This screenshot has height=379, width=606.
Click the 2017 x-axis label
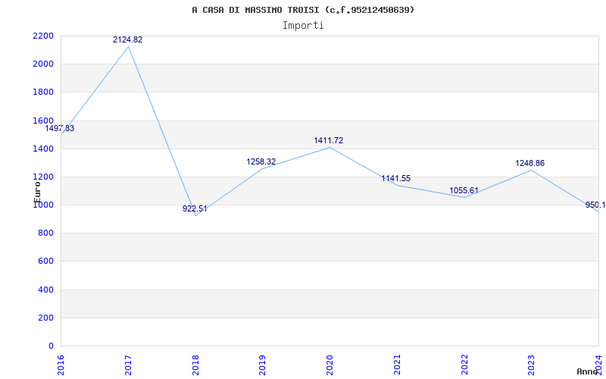pos(128,365)
